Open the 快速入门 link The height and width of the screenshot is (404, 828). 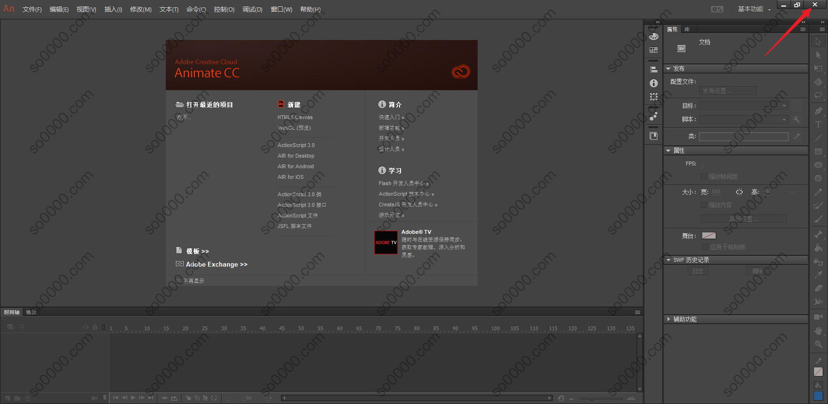[x=391, y=117]
